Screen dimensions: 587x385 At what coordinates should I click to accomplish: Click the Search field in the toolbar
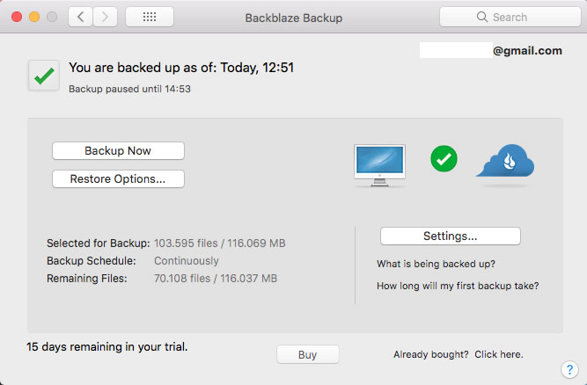[510, 17]
